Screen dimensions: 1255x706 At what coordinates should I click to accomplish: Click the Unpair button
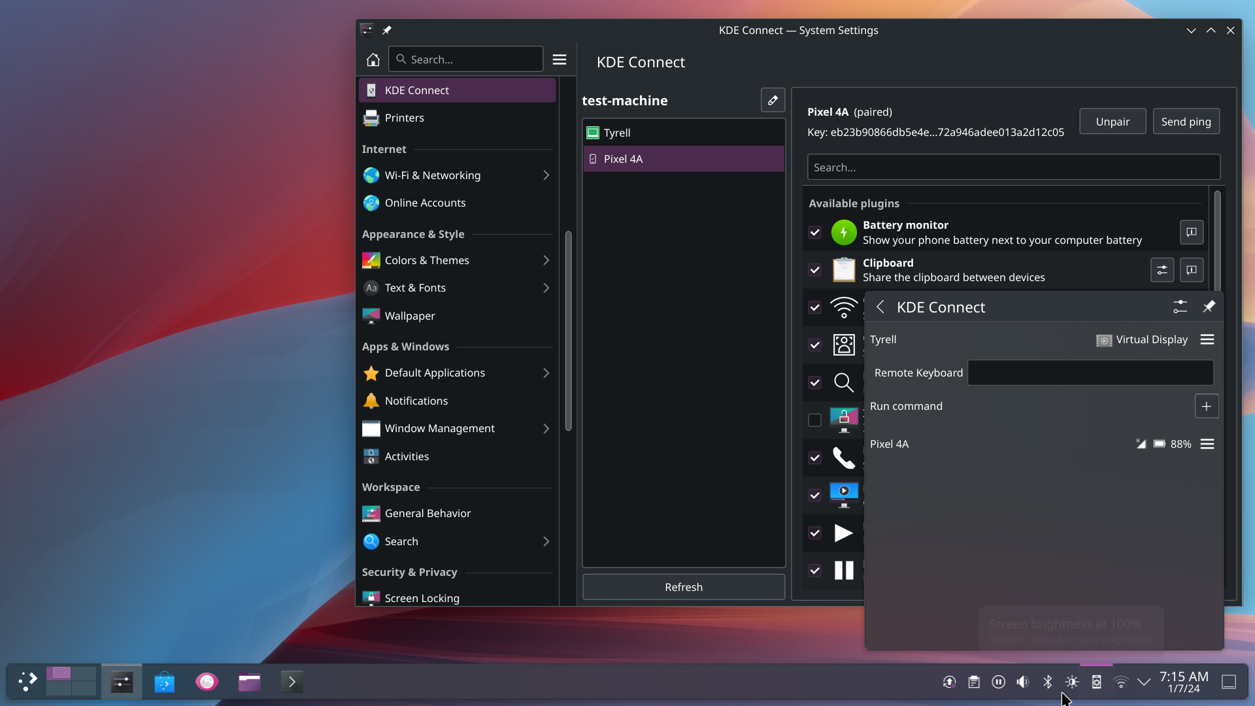coord(1113,122)
